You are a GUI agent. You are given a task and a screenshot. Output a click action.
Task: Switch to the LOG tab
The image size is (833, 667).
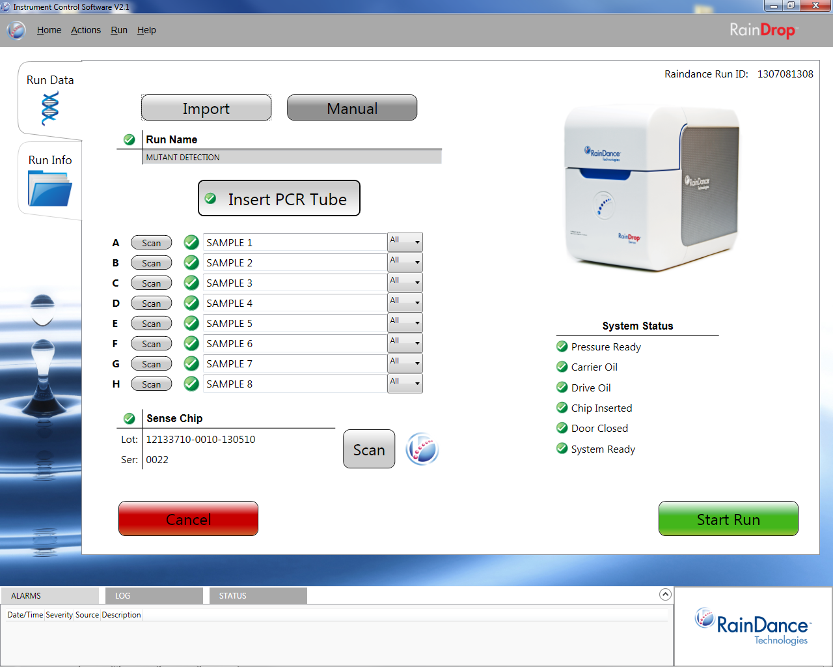pyautogui.click(x=154, y=595)
